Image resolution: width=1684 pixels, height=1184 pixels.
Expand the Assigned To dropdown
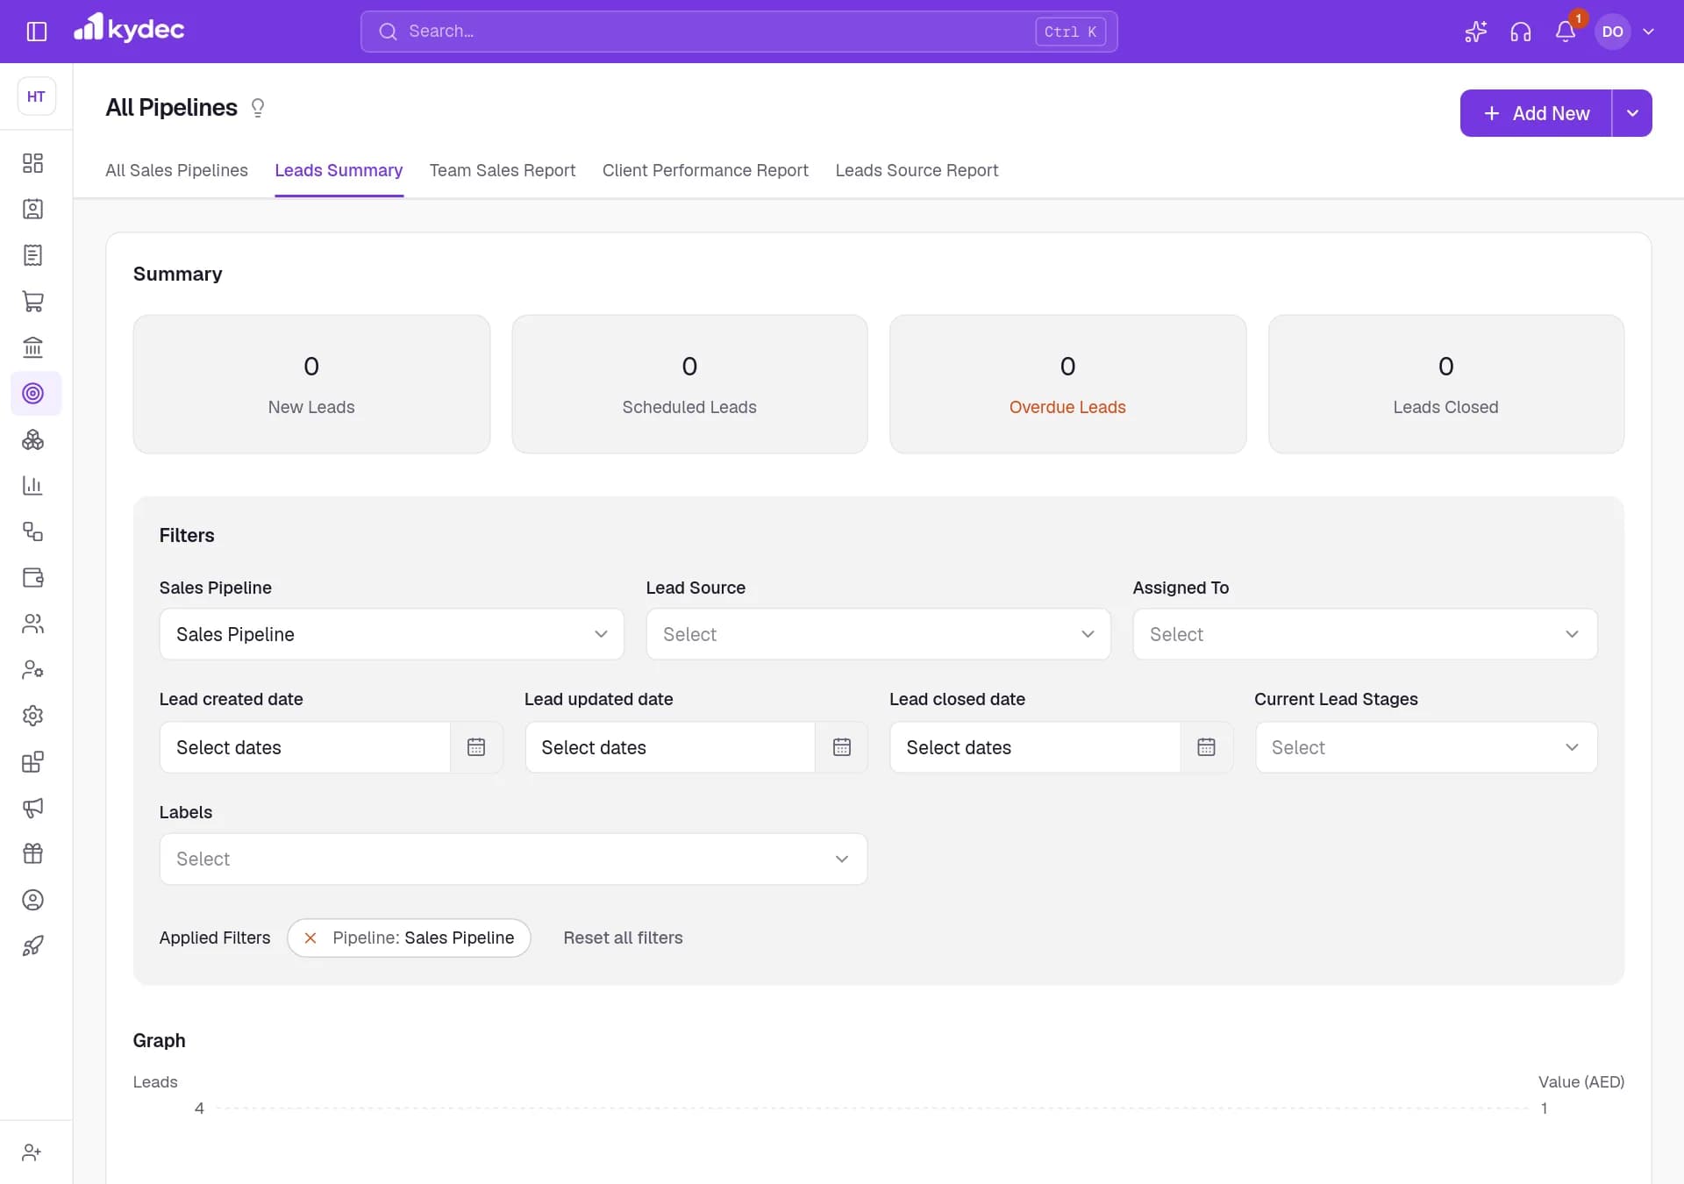[1365, 634]
